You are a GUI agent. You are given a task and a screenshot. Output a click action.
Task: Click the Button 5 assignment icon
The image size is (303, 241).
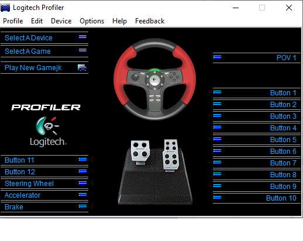click(217, 139)
